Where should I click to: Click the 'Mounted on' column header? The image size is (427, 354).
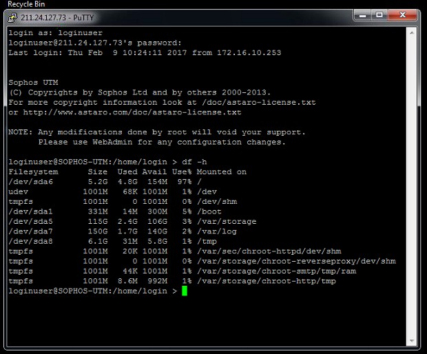222,171
